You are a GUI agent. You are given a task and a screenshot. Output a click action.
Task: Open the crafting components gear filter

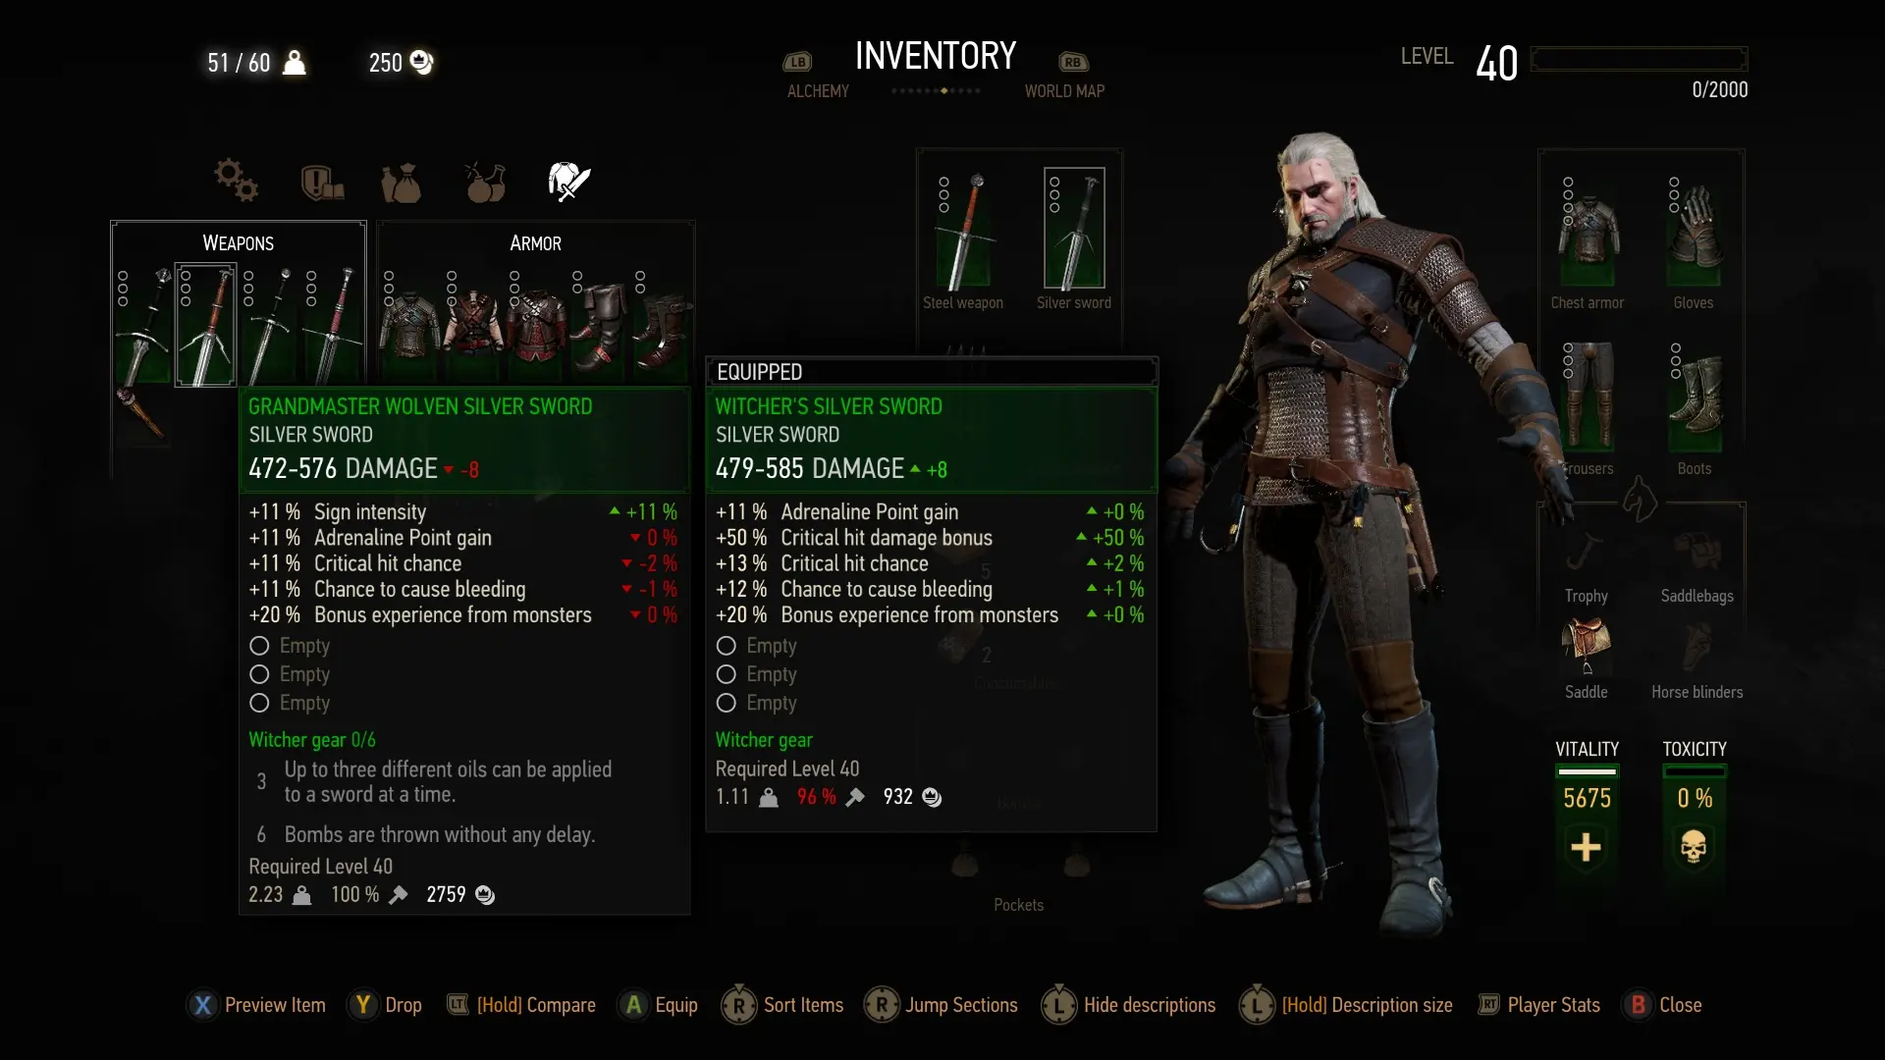[x=237, y=180]
